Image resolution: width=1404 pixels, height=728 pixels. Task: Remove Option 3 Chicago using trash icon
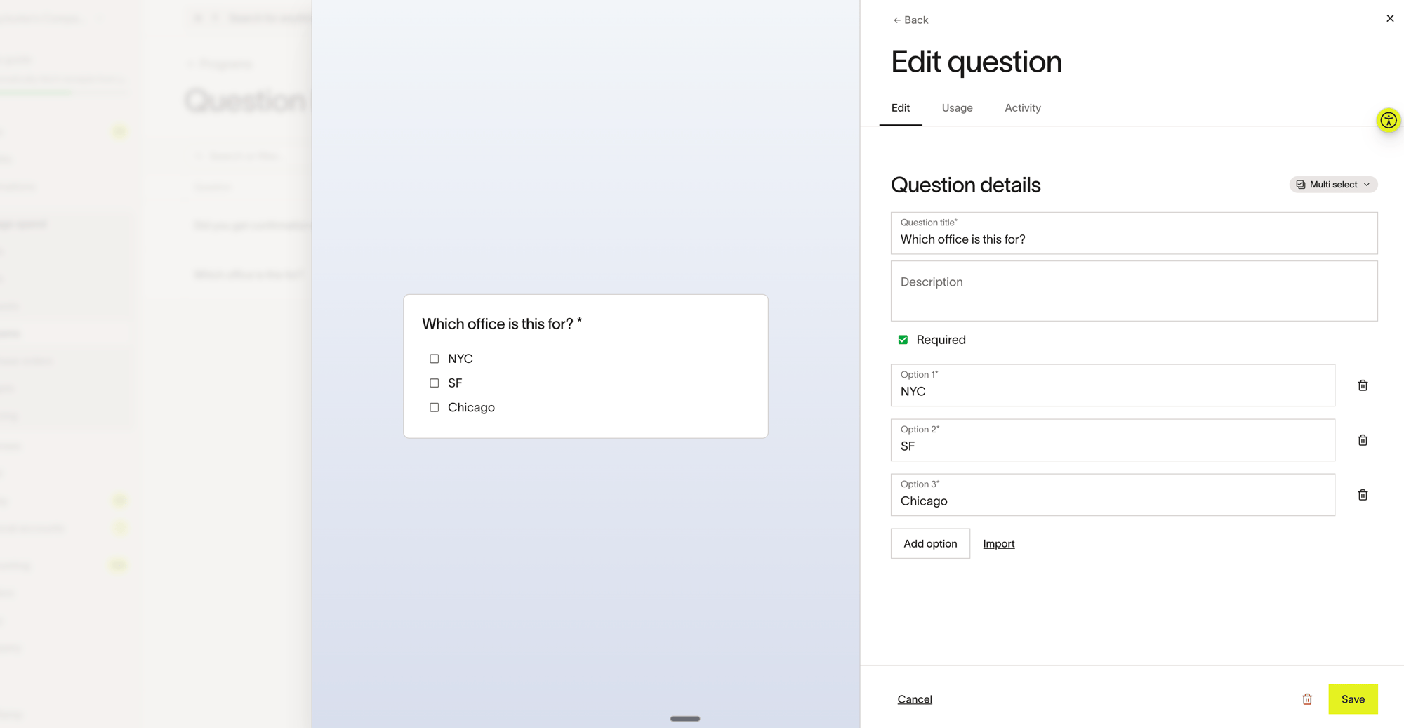1363,495
